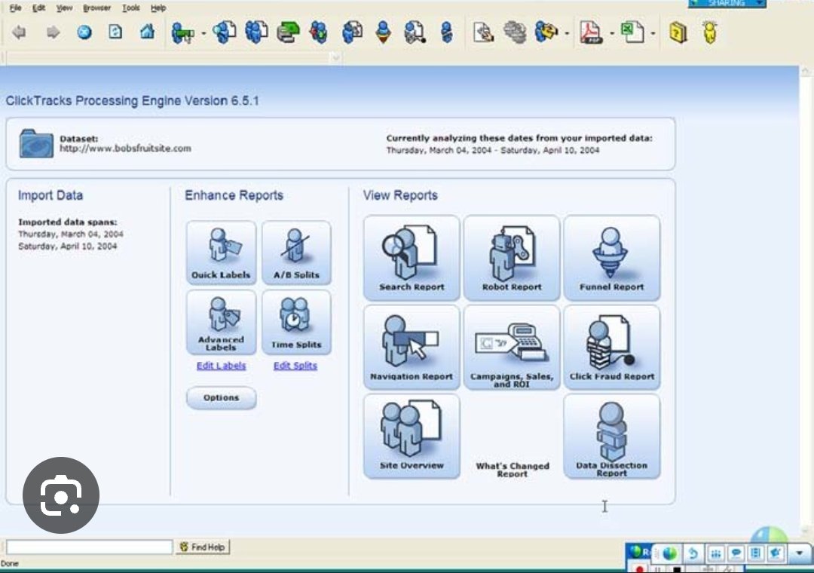Click the film strip icon in floating bar

756,553
